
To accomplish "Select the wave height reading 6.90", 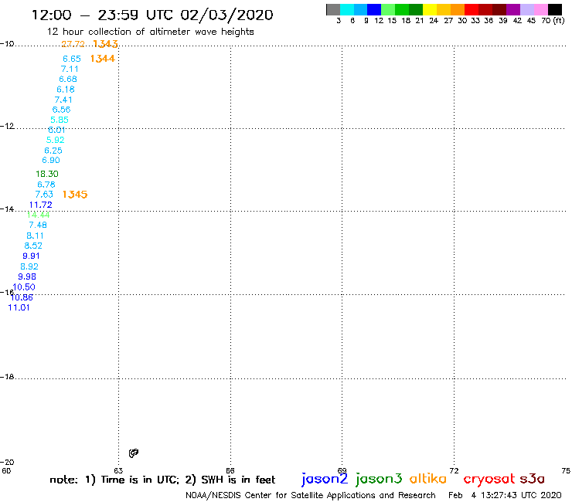I will tap(51, 160).
